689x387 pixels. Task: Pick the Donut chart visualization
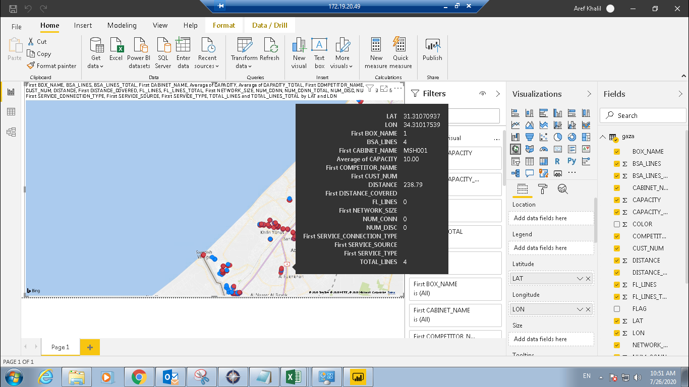(572, 137)
